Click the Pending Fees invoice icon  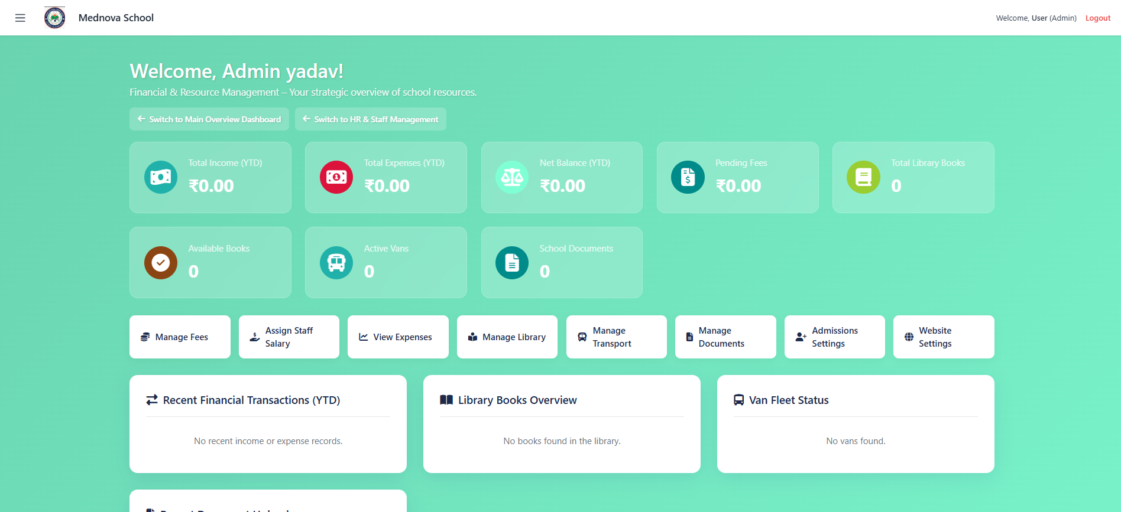688,177
